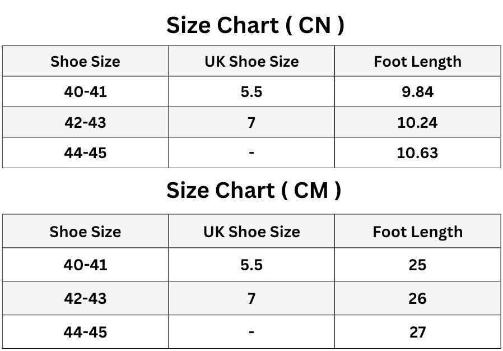Screen dimensions: 503x351
Task: Select the 'Foot Length' header in CN table
Action: pyautogui.click(x=418, y=62)
